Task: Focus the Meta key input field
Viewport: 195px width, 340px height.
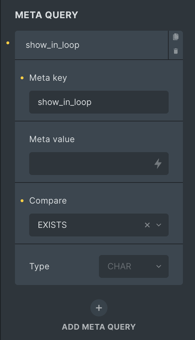Action: [99, 102]
